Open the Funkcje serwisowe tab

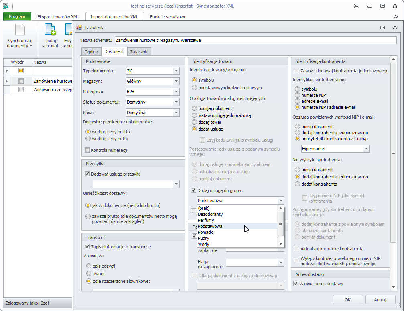168,17
